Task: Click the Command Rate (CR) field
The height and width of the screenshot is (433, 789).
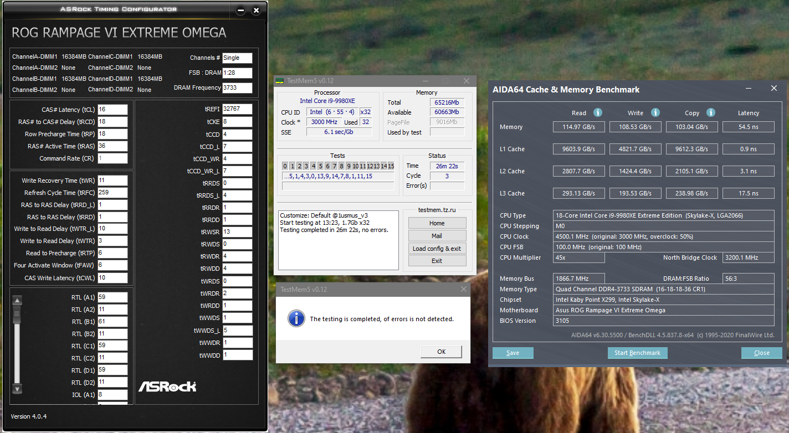Action: pos(112,158)
